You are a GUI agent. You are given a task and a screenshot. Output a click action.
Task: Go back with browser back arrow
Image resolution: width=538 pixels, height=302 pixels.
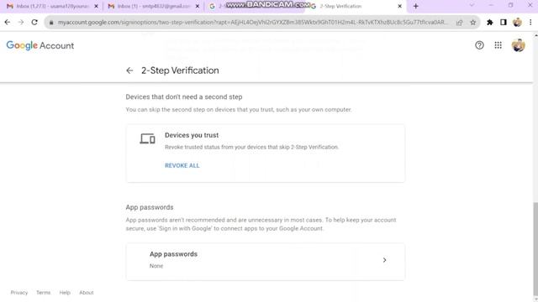point(8,23)
